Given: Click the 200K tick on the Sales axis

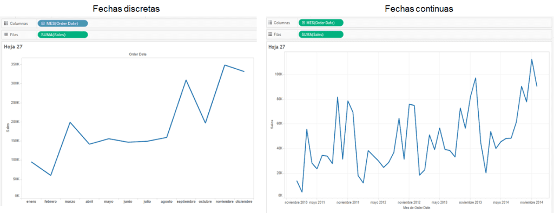Looking at the screenshot, I should [15, 122].
